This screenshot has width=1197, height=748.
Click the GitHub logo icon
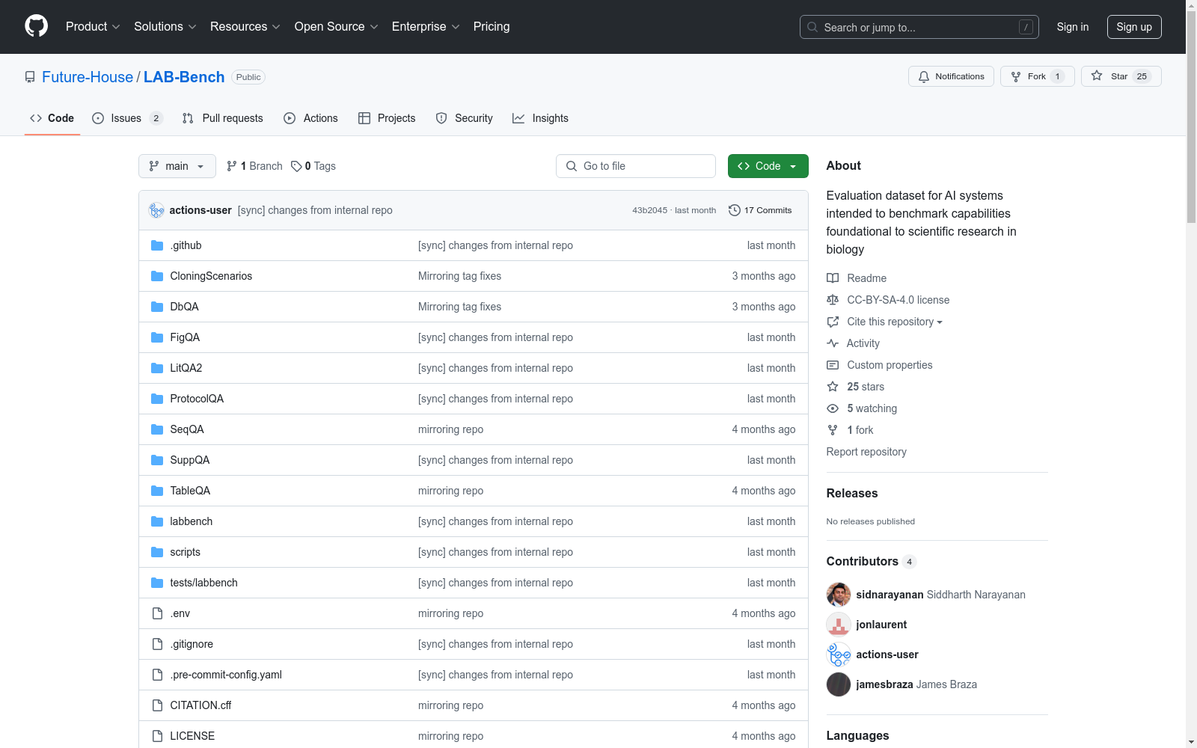pos(36,26)
